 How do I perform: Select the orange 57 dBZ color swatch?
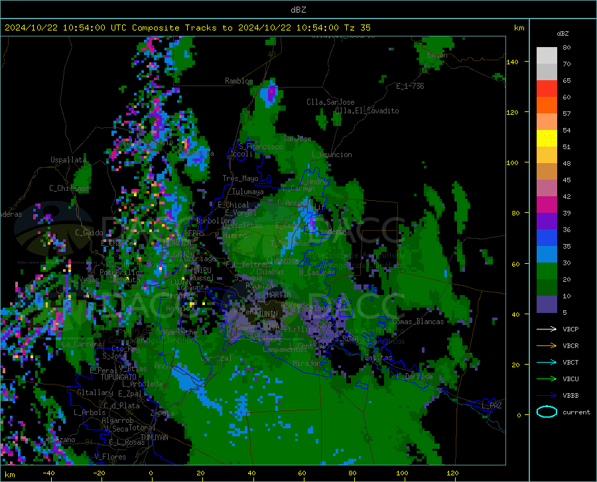coord(547,105)
